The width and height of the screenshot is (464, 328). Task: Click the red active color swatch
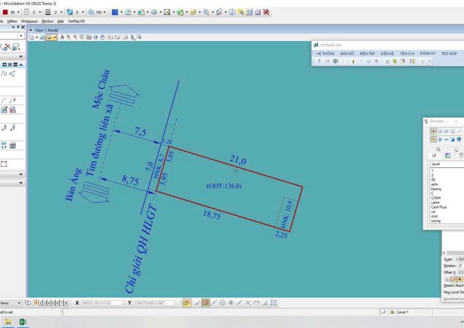tap(5, 12)
